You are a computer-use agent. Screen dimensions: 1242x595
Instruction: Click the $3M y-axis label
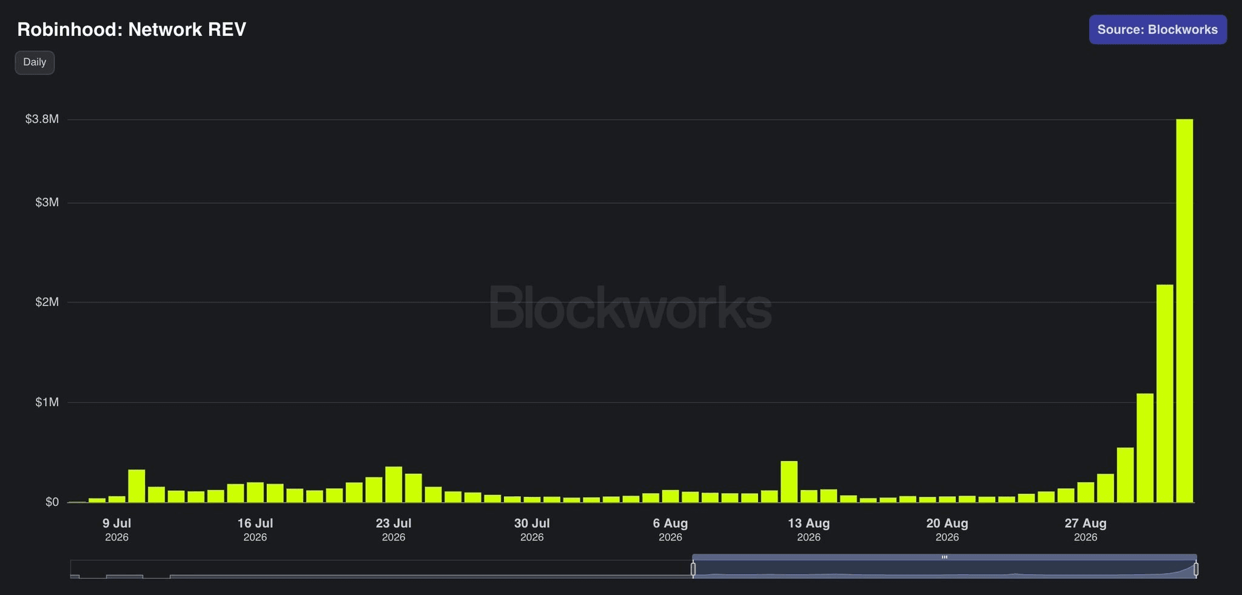(x=47, y=203)
